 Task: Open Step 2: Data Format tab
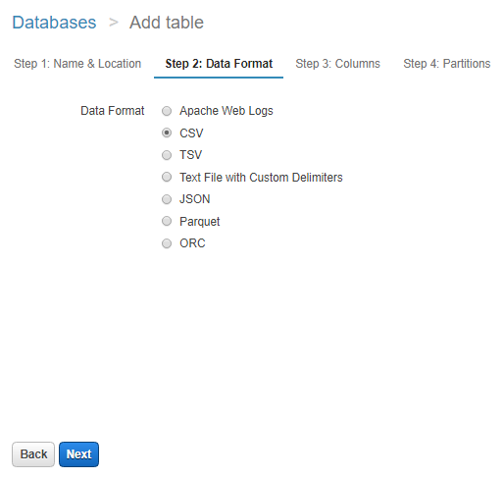pyautogui.click(x=219, y=64)
